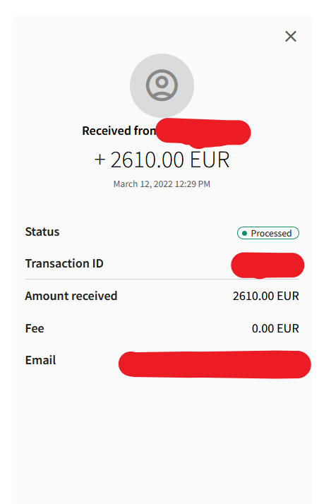Click the Transaction ID label
Screen dimensions: 331x504
tap(64, 263)
